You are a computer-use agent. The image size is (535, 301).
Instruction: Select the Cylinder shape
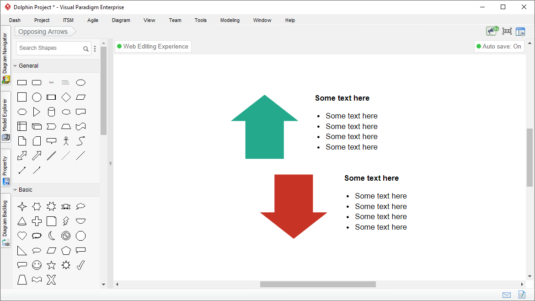coord(51,112)
